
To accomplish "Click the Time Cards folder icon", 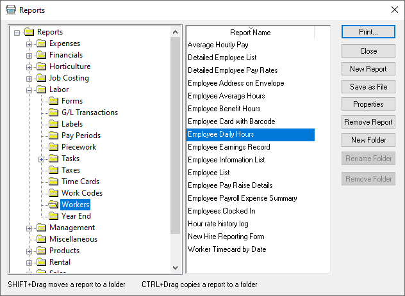I will point(54,182).
